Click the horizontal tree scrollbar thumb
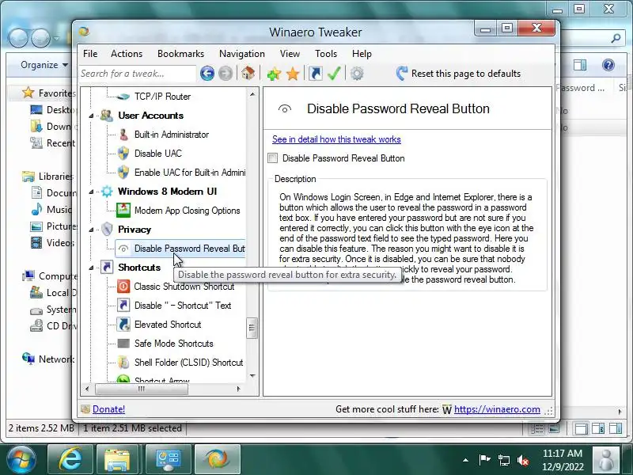The height and width of the screenshot is (475, 633). [x=142, y=389]
